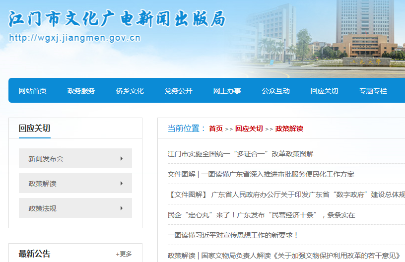Open 文件图解 一图读懂广东省深入推进审批服务便民化 article
Screen dimensions: 405x262
[261, 174]
